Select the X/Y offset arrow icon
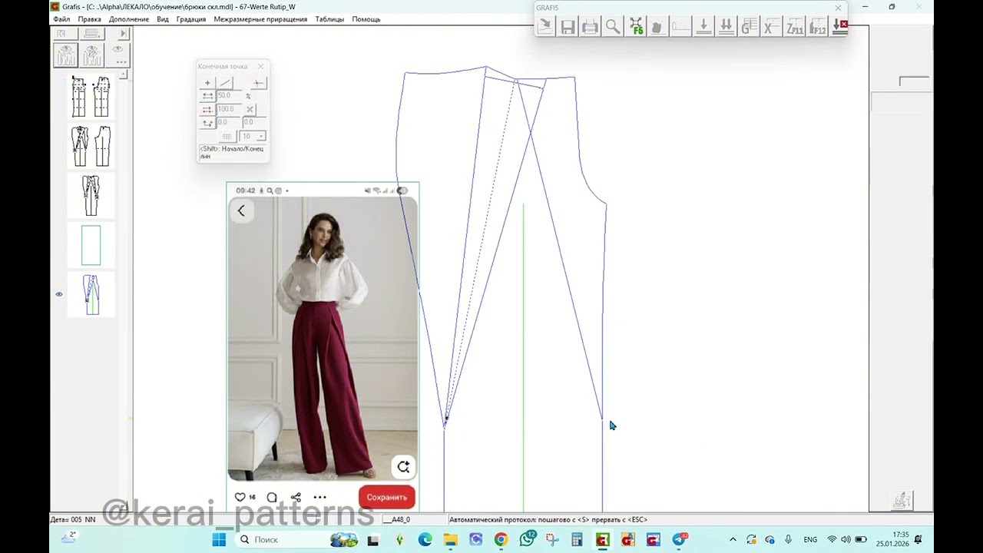 [x=207, y=122]
